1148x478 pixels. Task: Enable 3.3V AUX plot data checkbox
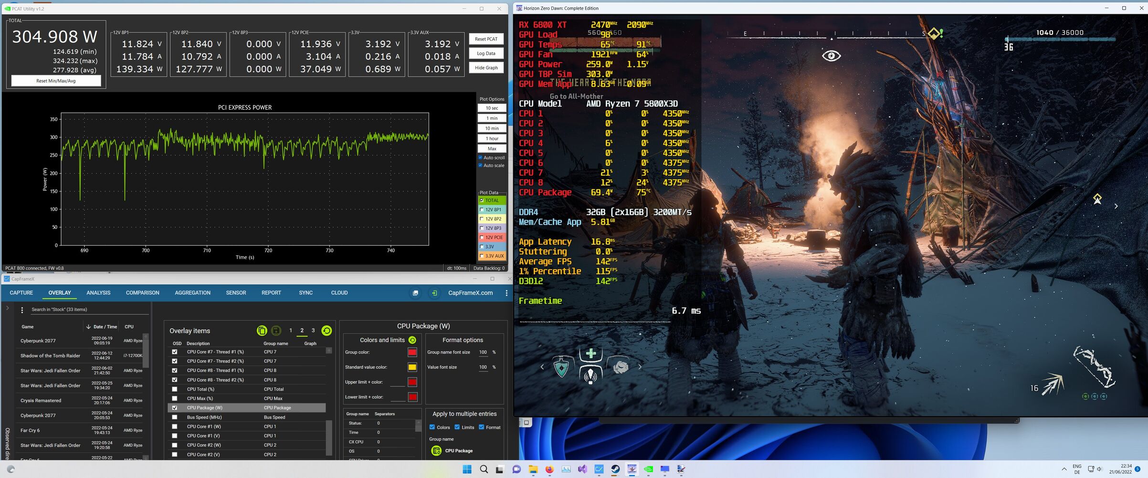tap(482, 256)
